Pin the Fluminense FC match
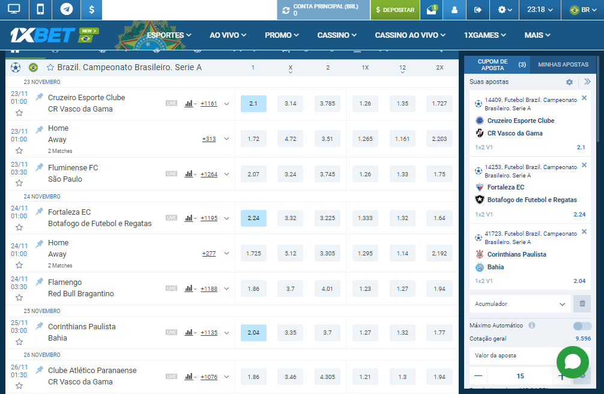Screen dimensions: 604x394 [x=39, y=167]
